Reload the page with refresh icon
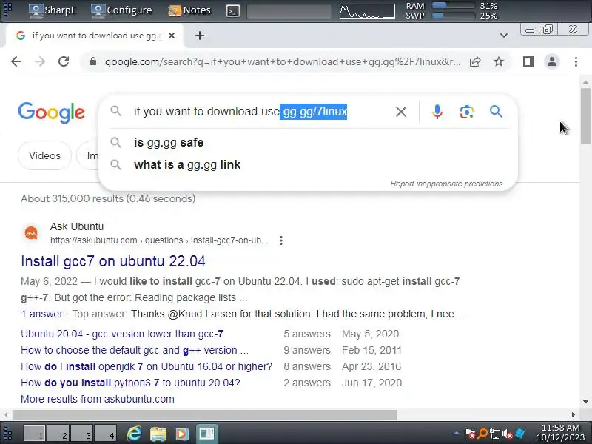The height and width of the screenshot is (444, 592). pos(64,61)
